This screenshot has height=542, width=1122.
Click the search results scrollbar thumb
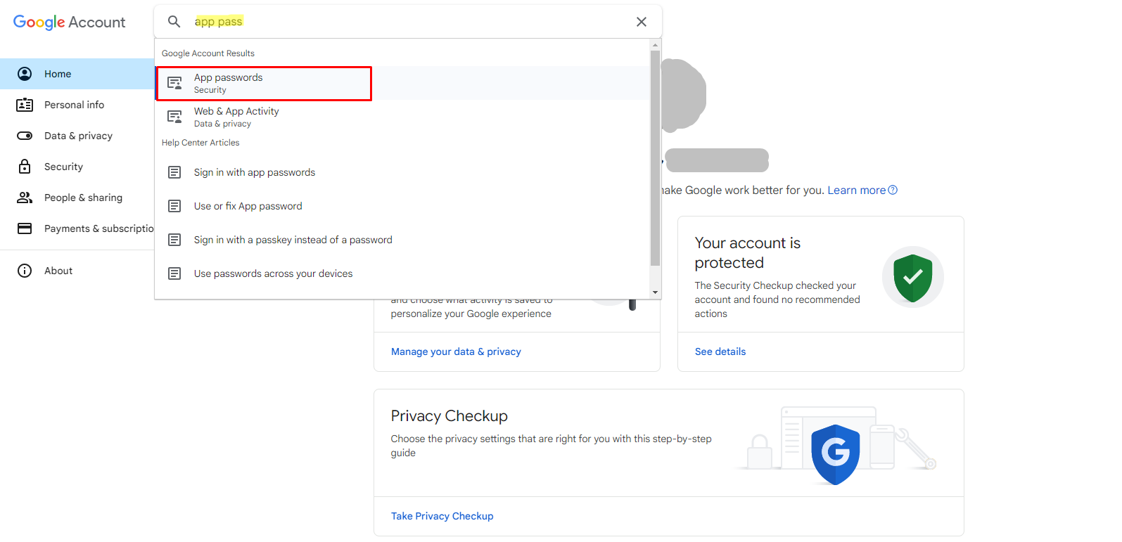tap(656, 158)
